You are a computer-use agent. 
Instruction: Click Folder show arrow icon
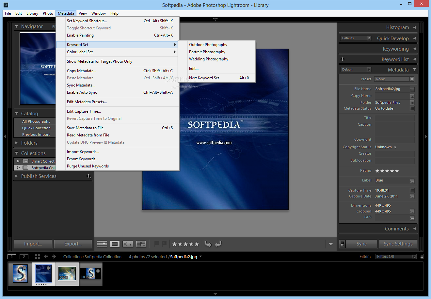(412, 102)
